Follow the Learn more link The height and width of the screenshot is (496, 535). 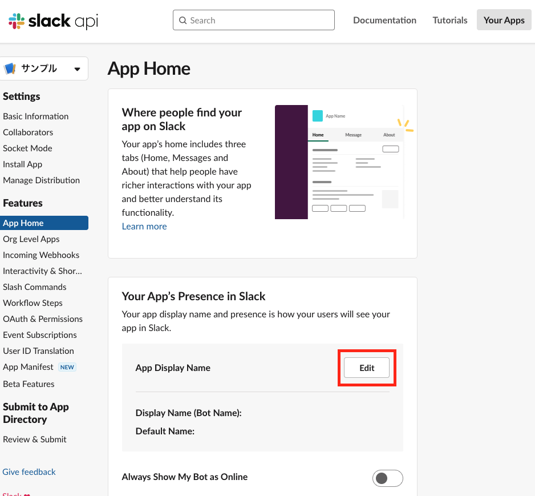[x=144, y=226]
